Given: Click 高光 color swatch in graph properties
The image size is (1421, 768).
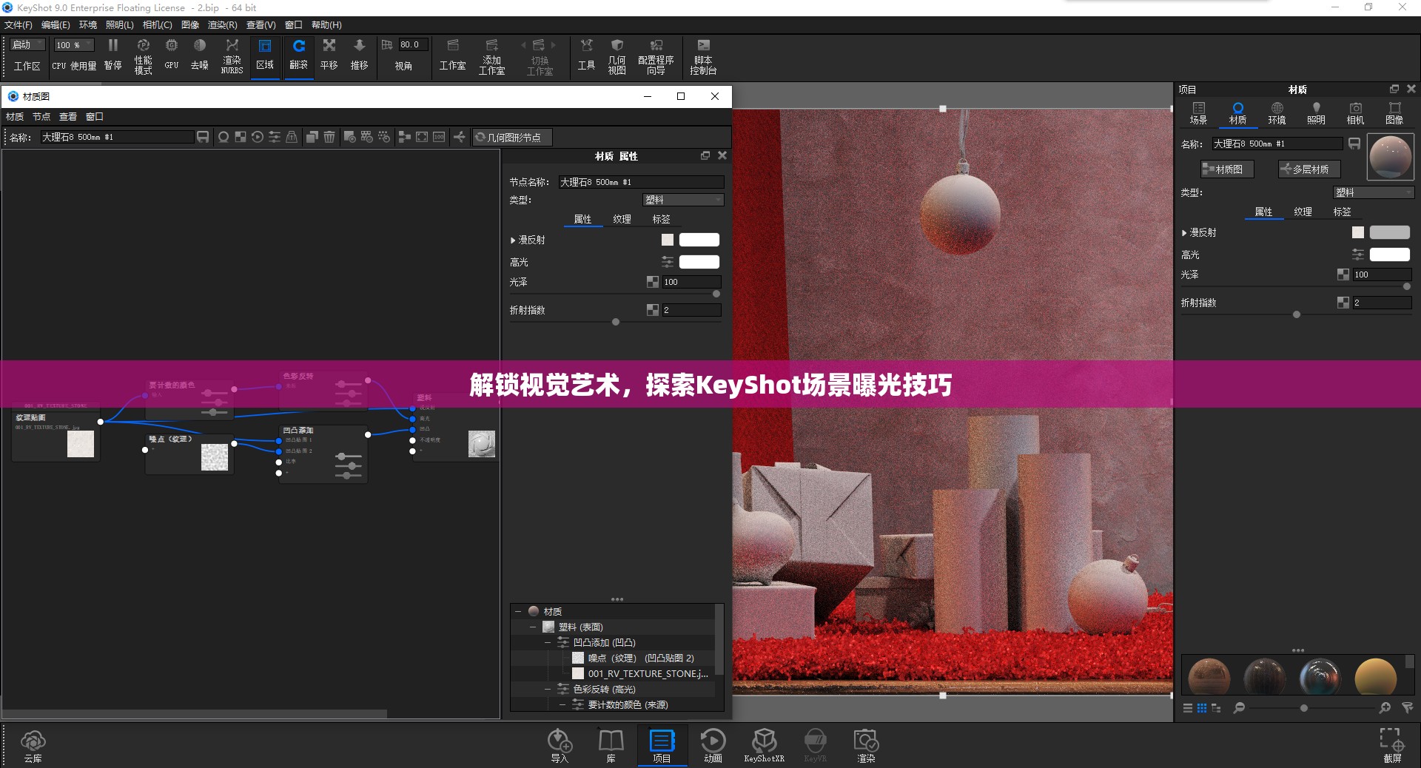Looking at the screenshot, I should point(699,262).
